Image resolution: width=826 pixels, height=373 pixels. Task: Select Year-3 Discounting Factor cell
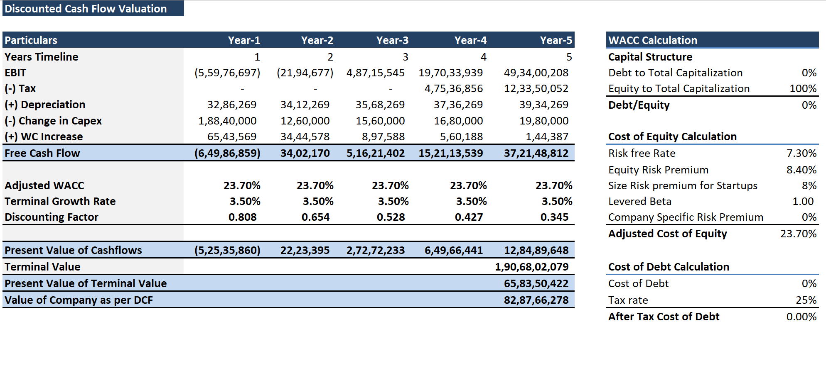pyautogui.click(x=391, y=217)
